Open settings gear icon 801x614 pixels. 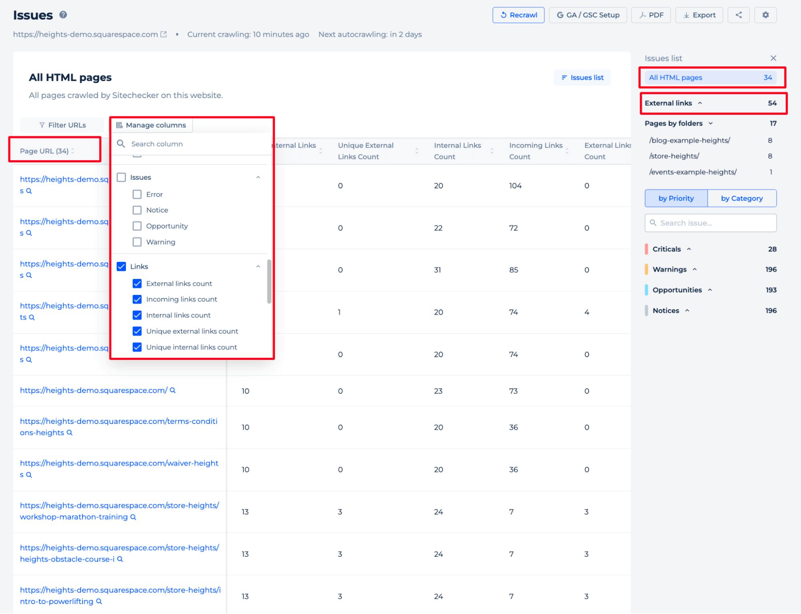[765, 15]
